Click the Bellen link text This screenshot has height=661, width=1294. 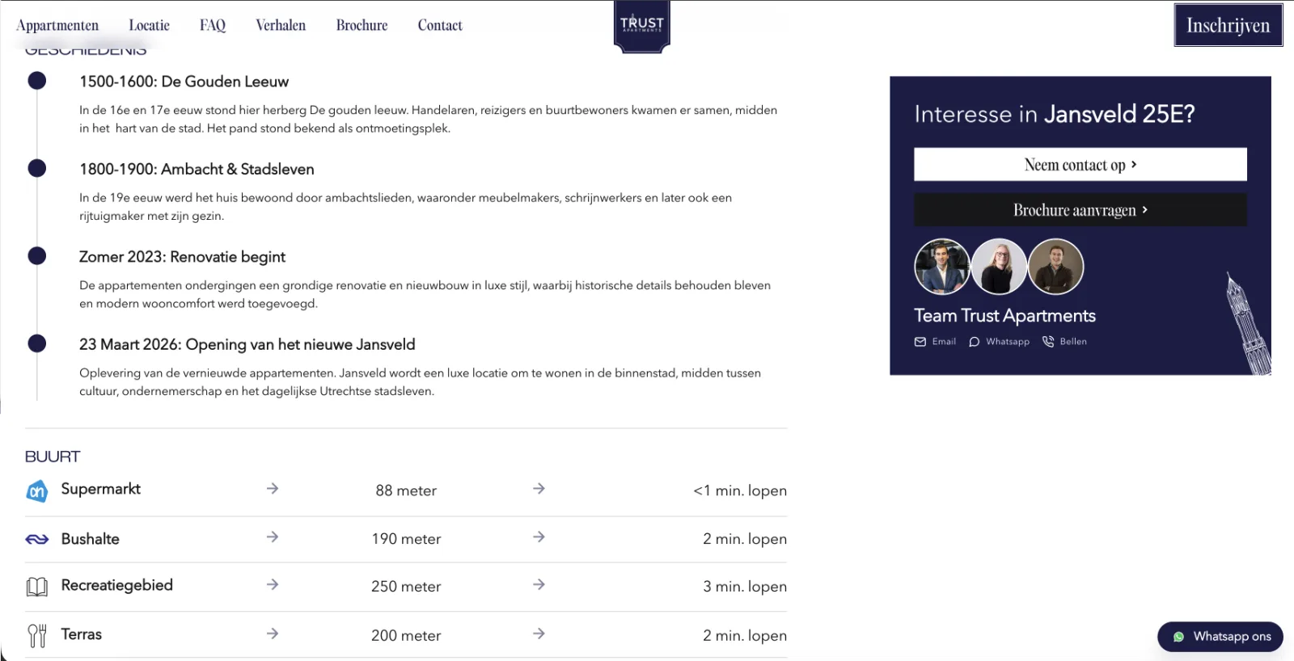(1073, 342)
